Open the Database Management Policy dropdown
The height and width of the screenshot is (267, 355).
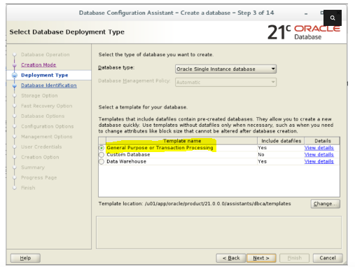coord(225,82)
